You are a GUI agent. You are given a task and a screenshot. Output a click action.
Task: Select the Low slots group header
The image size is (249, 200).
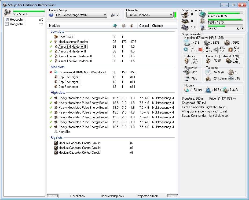(x=57, y=32)
